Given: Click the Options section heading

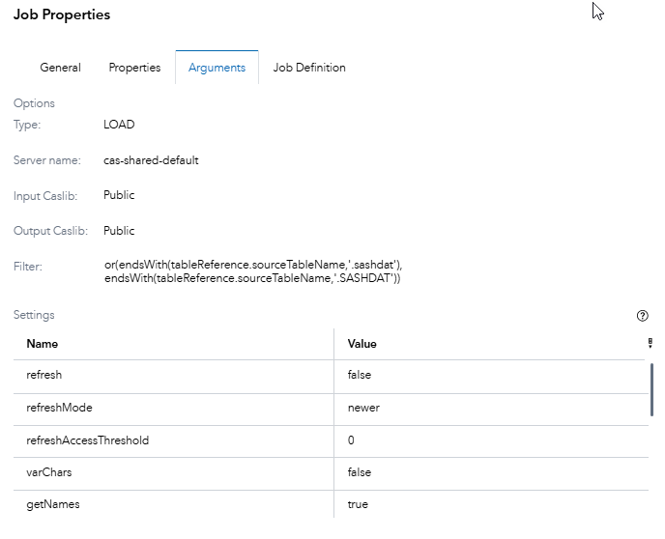Looking at the screenshot, I should 34,103.
